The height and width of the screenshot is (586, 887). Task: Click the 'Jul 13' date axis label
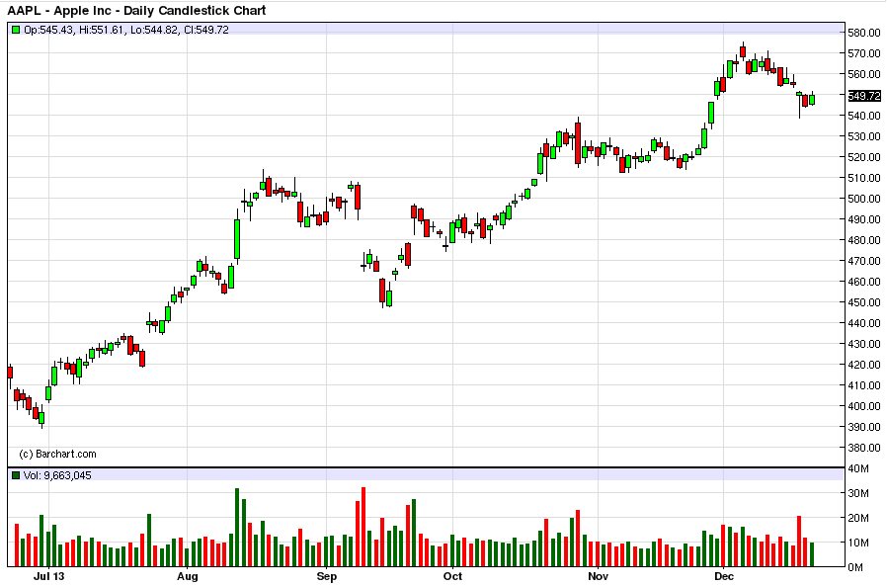click(x=49, y=576)
